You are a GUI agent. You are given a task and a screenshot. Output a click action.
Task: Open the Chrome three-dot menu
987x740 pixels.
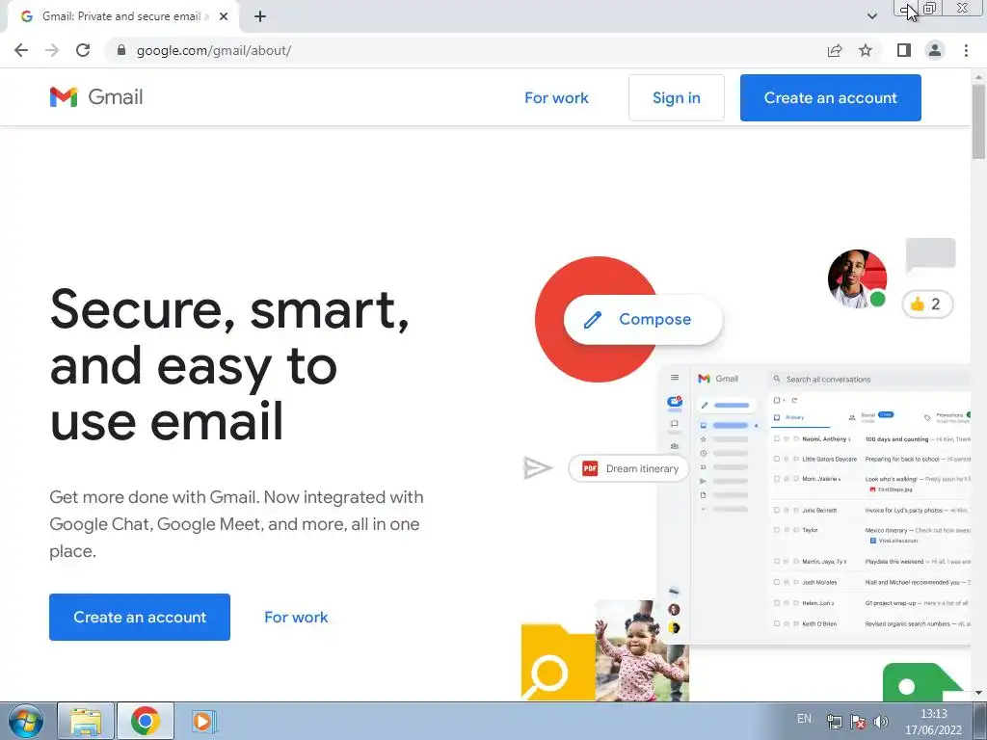tap(966, 50)
